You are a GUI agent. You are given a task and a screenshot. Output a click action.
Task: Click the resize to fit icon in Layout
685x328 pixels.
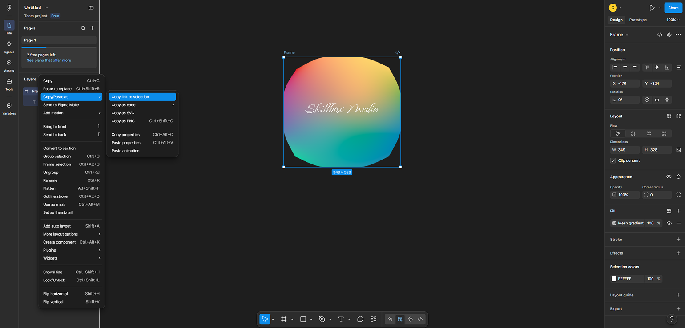point(669,116)
